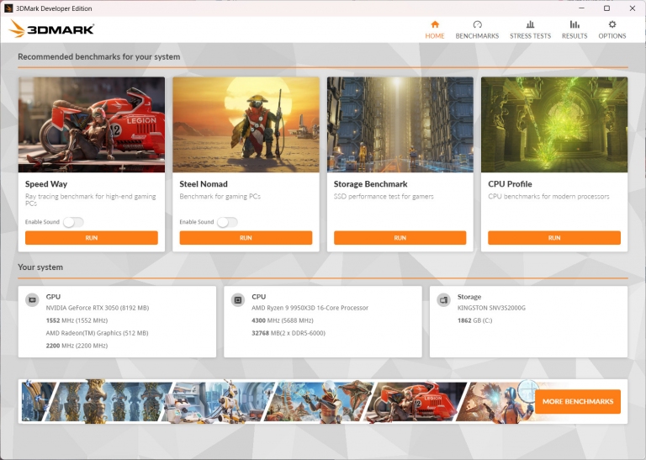Select 1862 GB (C:) drive text
The image size is (646, 460).
[x=474, y=320]
